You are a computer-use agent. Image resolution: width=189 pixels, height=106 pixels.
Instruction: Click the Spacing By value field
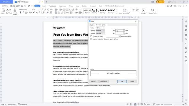(119, 31)
